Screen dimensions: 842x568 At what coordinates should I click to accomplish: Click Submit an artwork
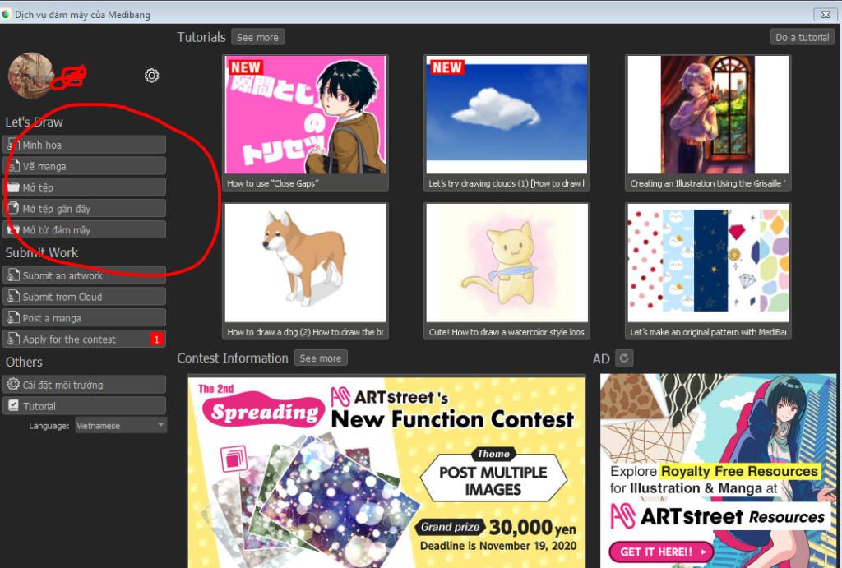(x=85, y=275)
